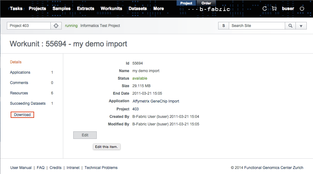Viewport: 313px width, 174px height.
Task: Show Resources in the sidebar
Action: pos(19,93)
